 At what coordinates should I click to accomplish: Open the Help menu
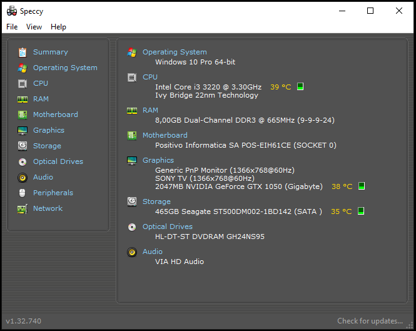58,27
